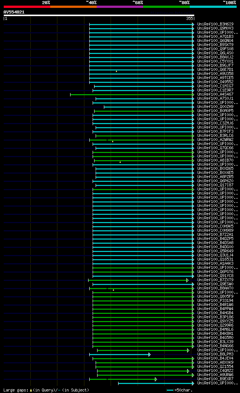Select the UniRef100_C3ZMJ6 label
240x393 pixels.
coord(215,123)
